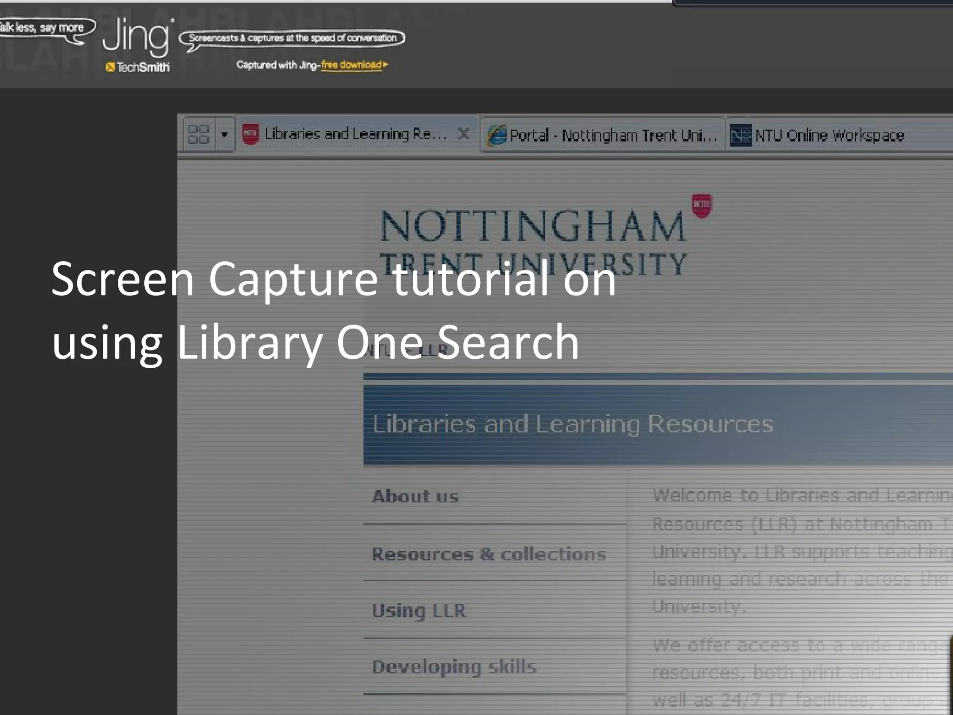Screen dimensions: 953x715
Task: Click the NTU shield favicon on first tab
Action: pos(250,134)
